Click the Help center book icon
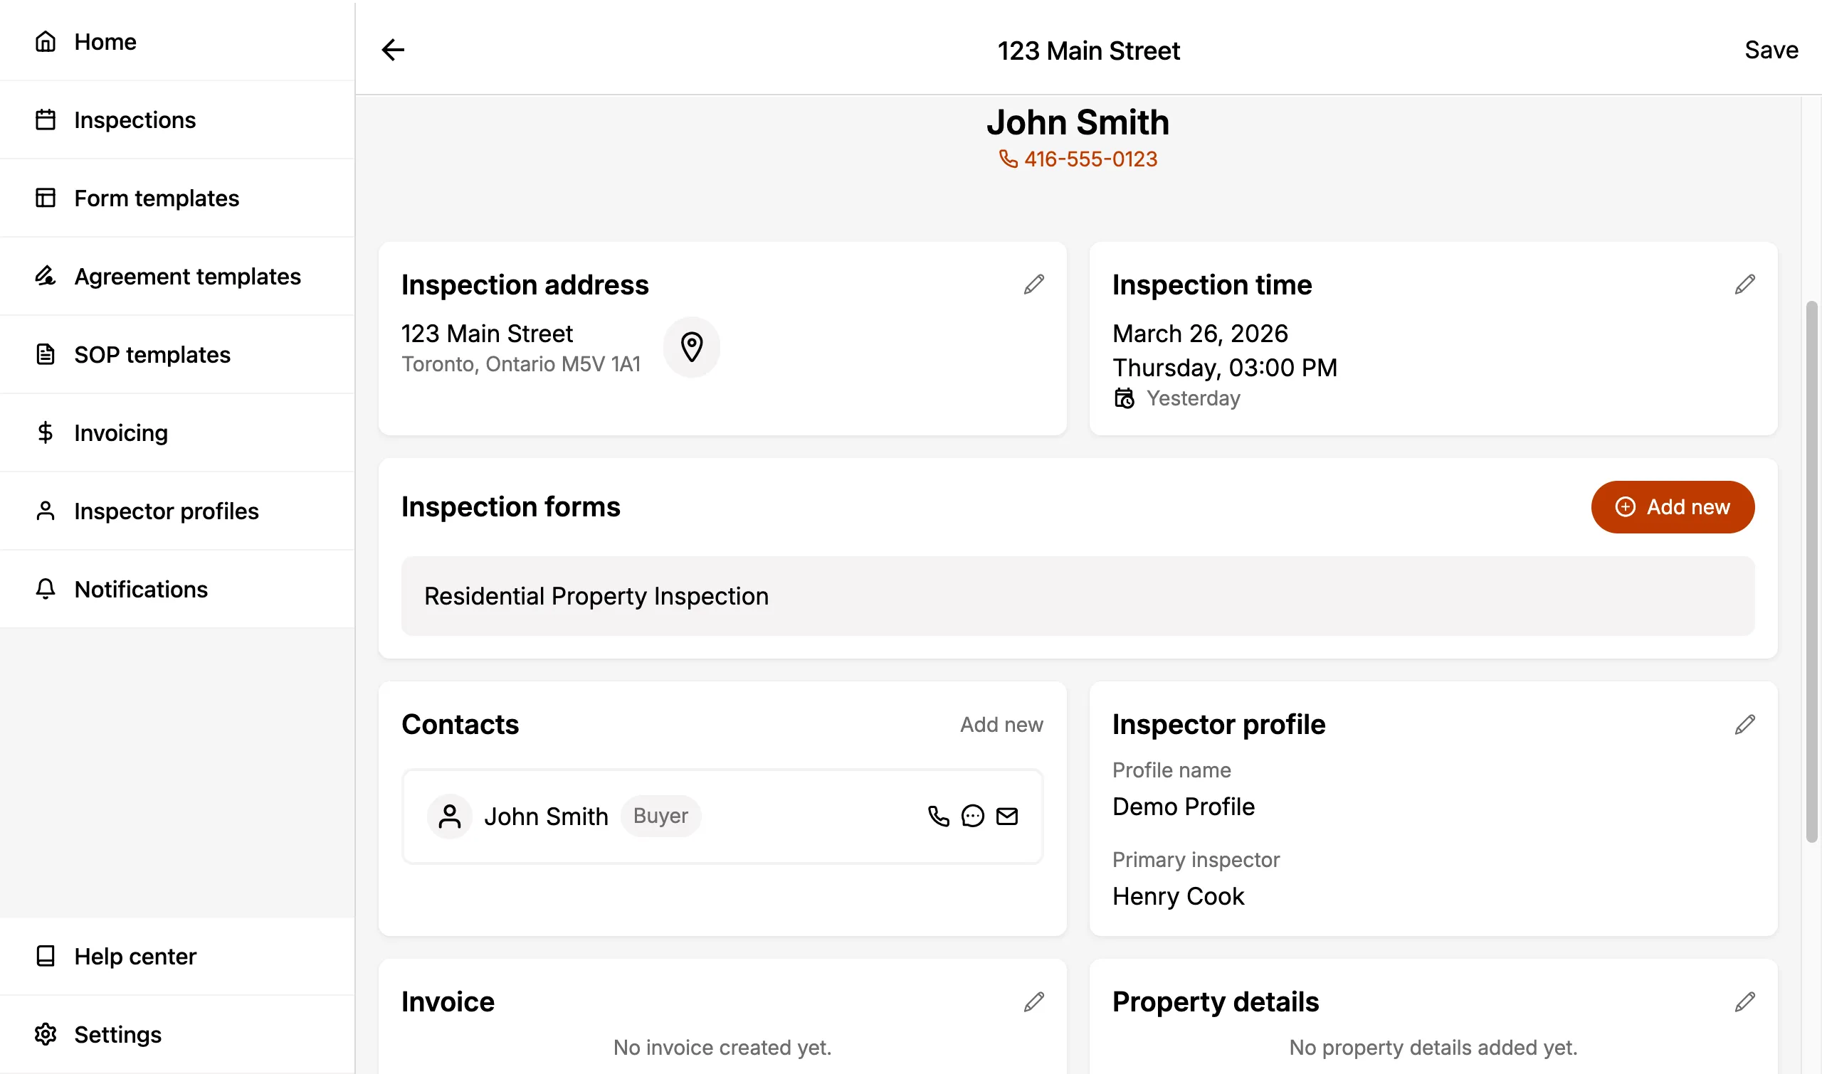This screenshot has width=1822, height=1074. coord(45,956)
